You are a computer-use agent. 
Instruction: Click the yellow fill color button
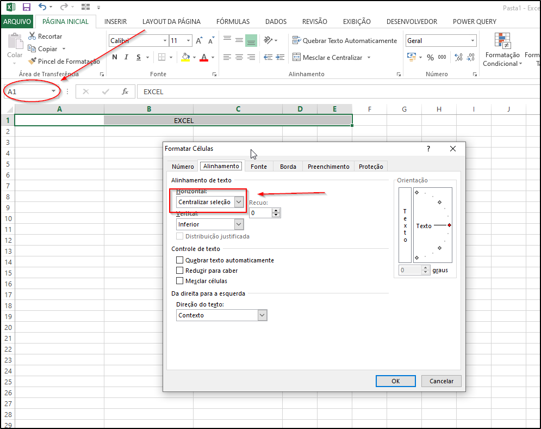(186, 57)
